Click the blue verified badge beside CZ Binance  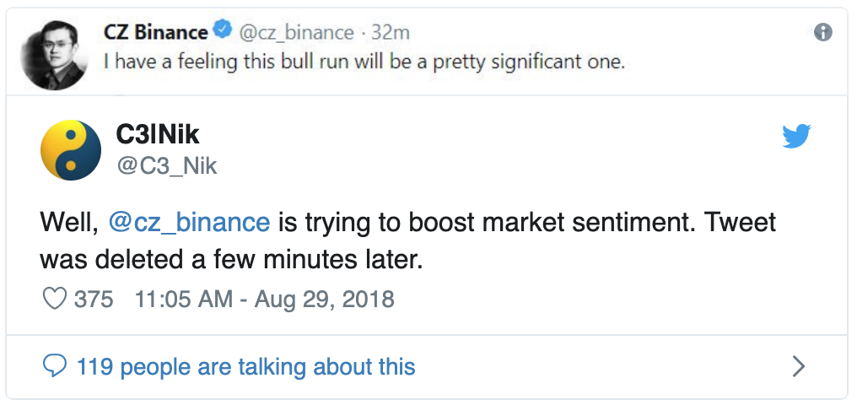pyautogui.click(x=222, y=32)
